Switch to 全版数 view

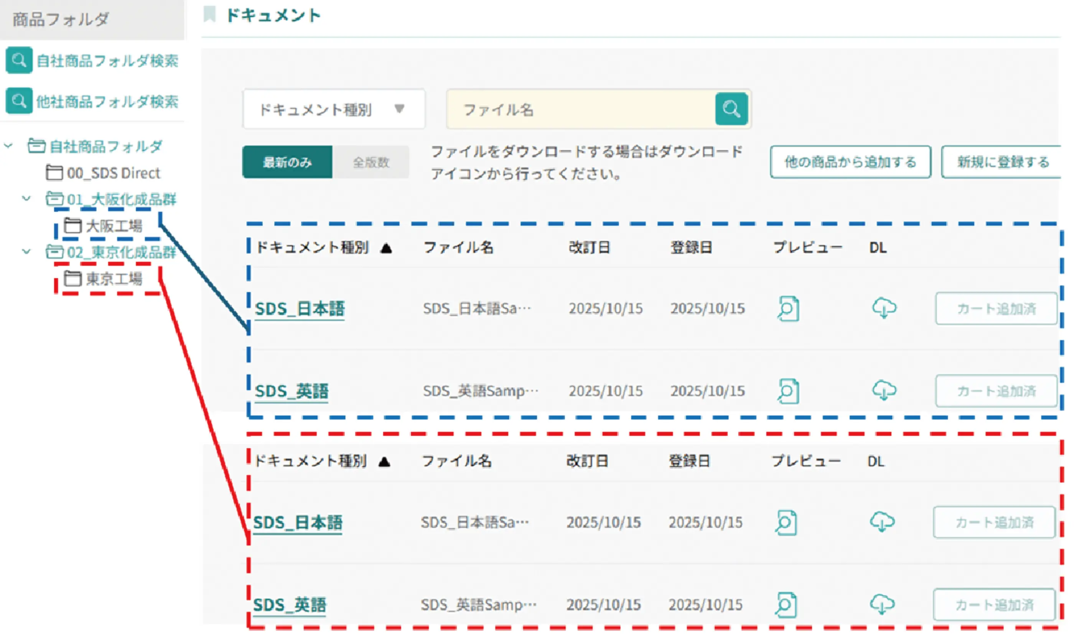coord(371,162)
